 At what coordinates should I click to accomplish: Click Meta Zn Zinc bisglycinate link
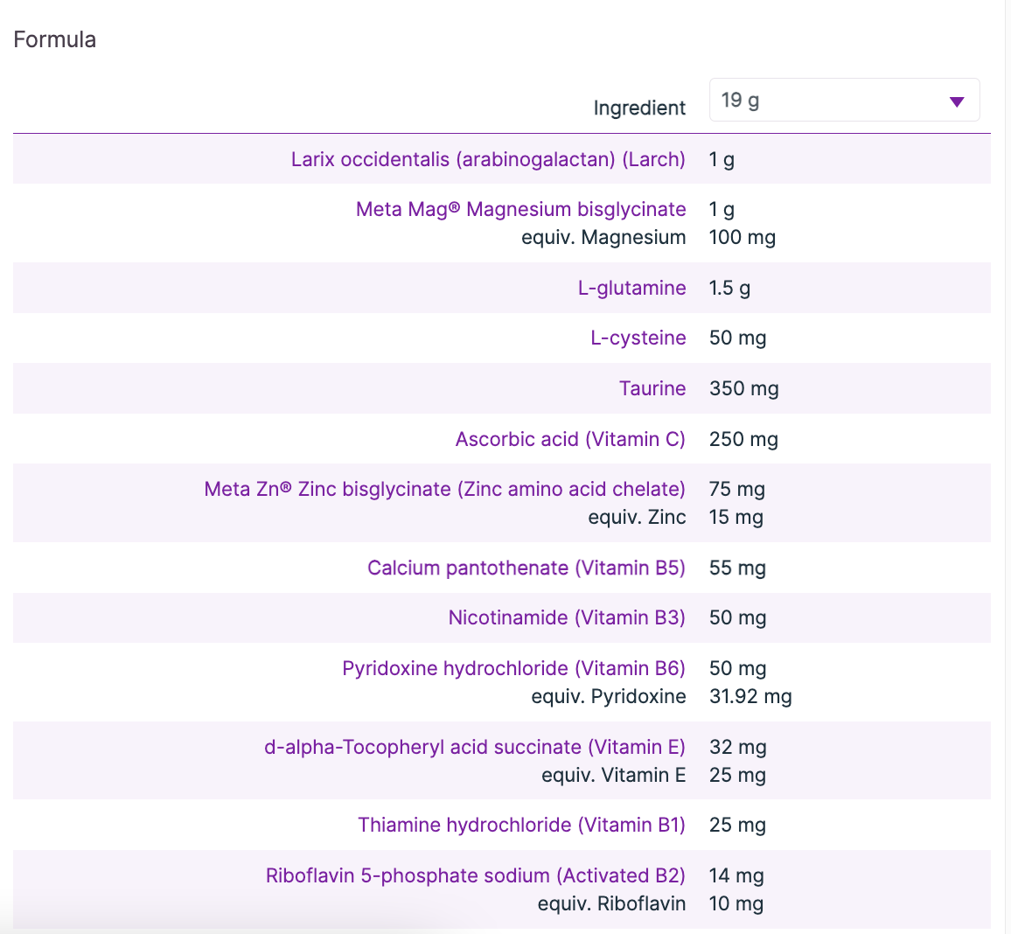click(444, 489)
